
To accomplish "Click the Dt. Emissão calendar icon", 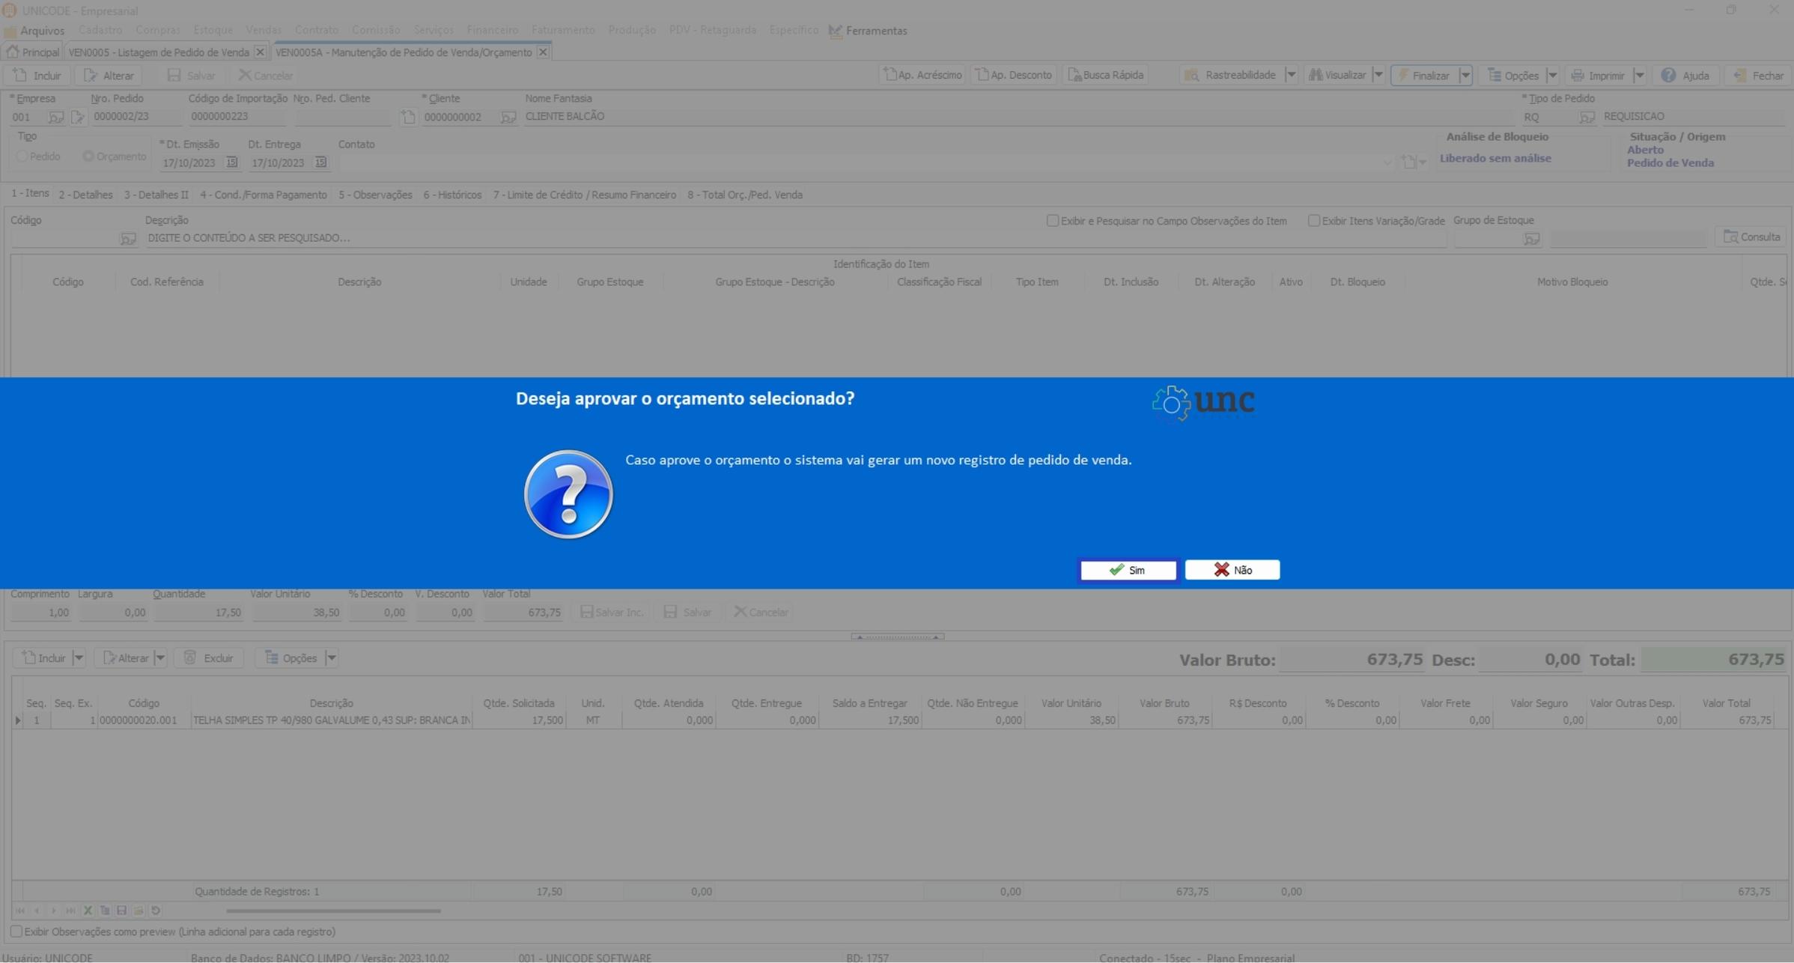I will [231, 162].
